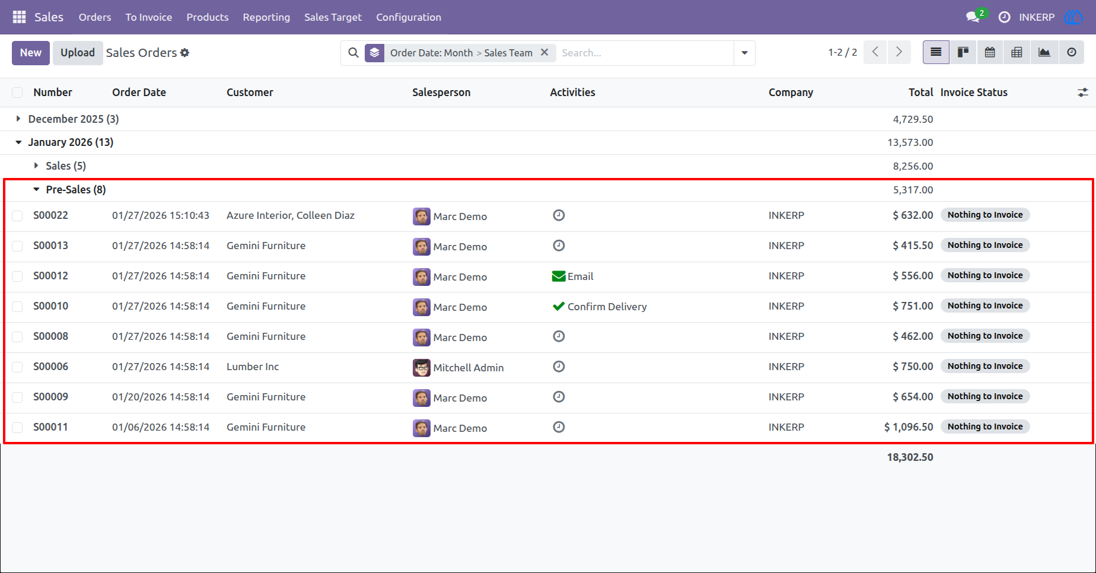Switch to calendar view

[x=990, y=52]
